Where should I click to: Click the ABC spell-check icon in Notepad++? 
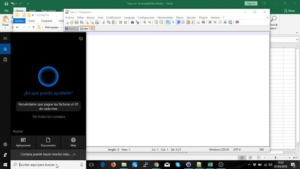point(237,22)
